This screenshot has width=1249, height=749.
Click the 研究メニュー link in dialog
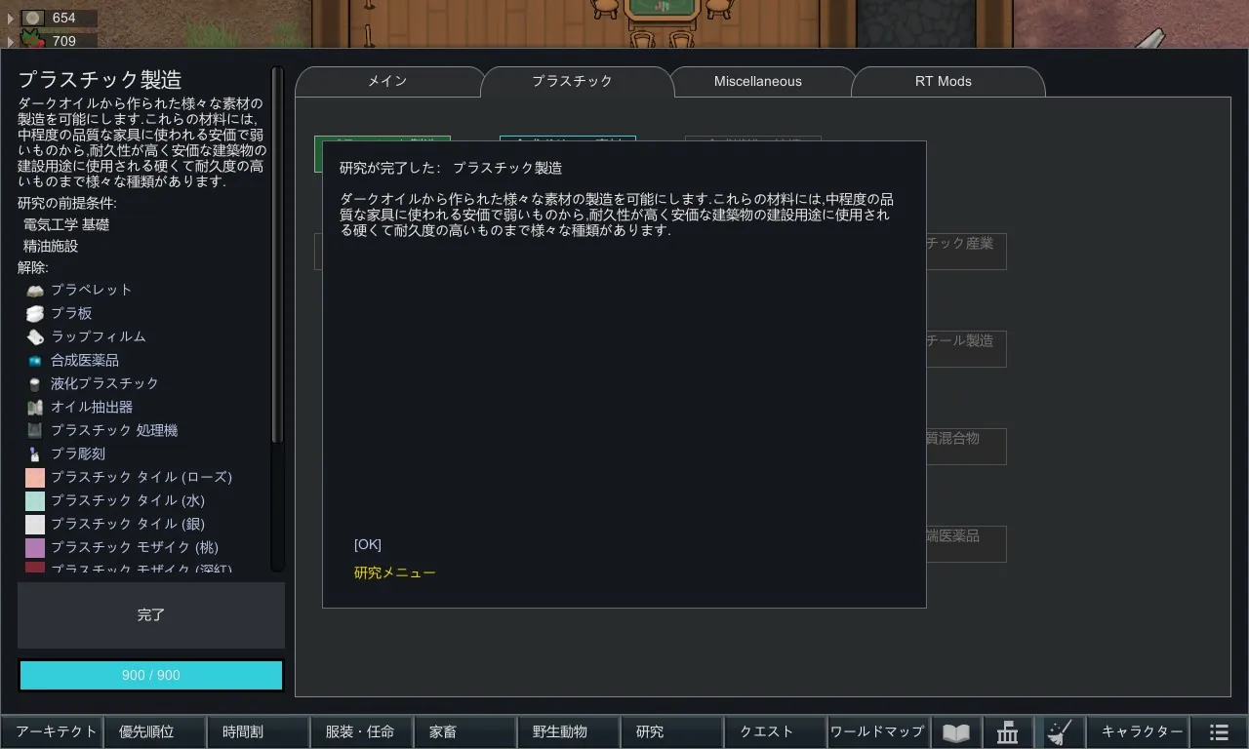(394, 572)
